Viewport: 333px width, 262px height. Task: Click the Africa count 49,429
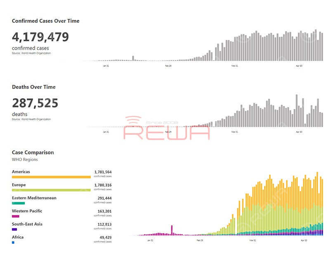[x=106, y=237]
